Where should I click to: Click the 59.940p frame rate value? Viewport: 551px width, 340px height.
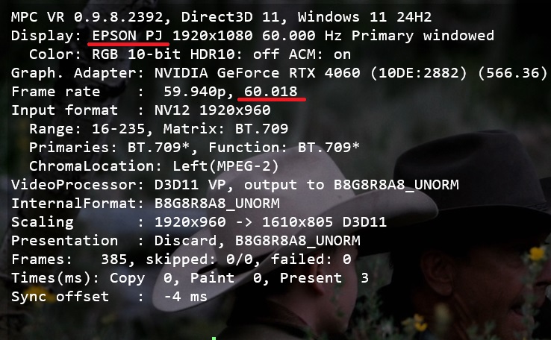pyautogui.click(x=194, y=92)
